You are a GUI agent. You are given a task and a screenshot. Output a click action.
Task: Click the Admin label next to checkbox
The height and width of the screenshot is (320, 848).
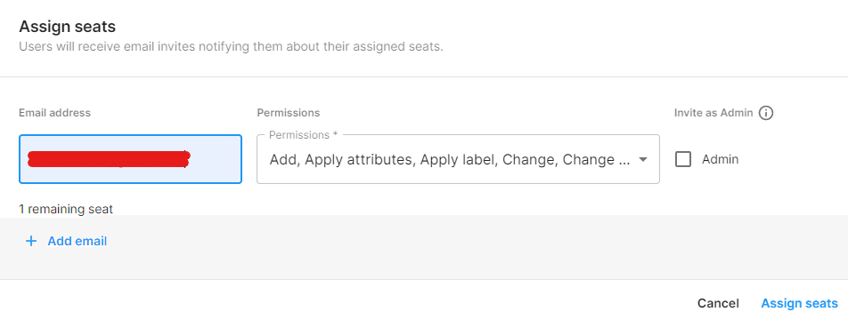click(x=720, y=159)
